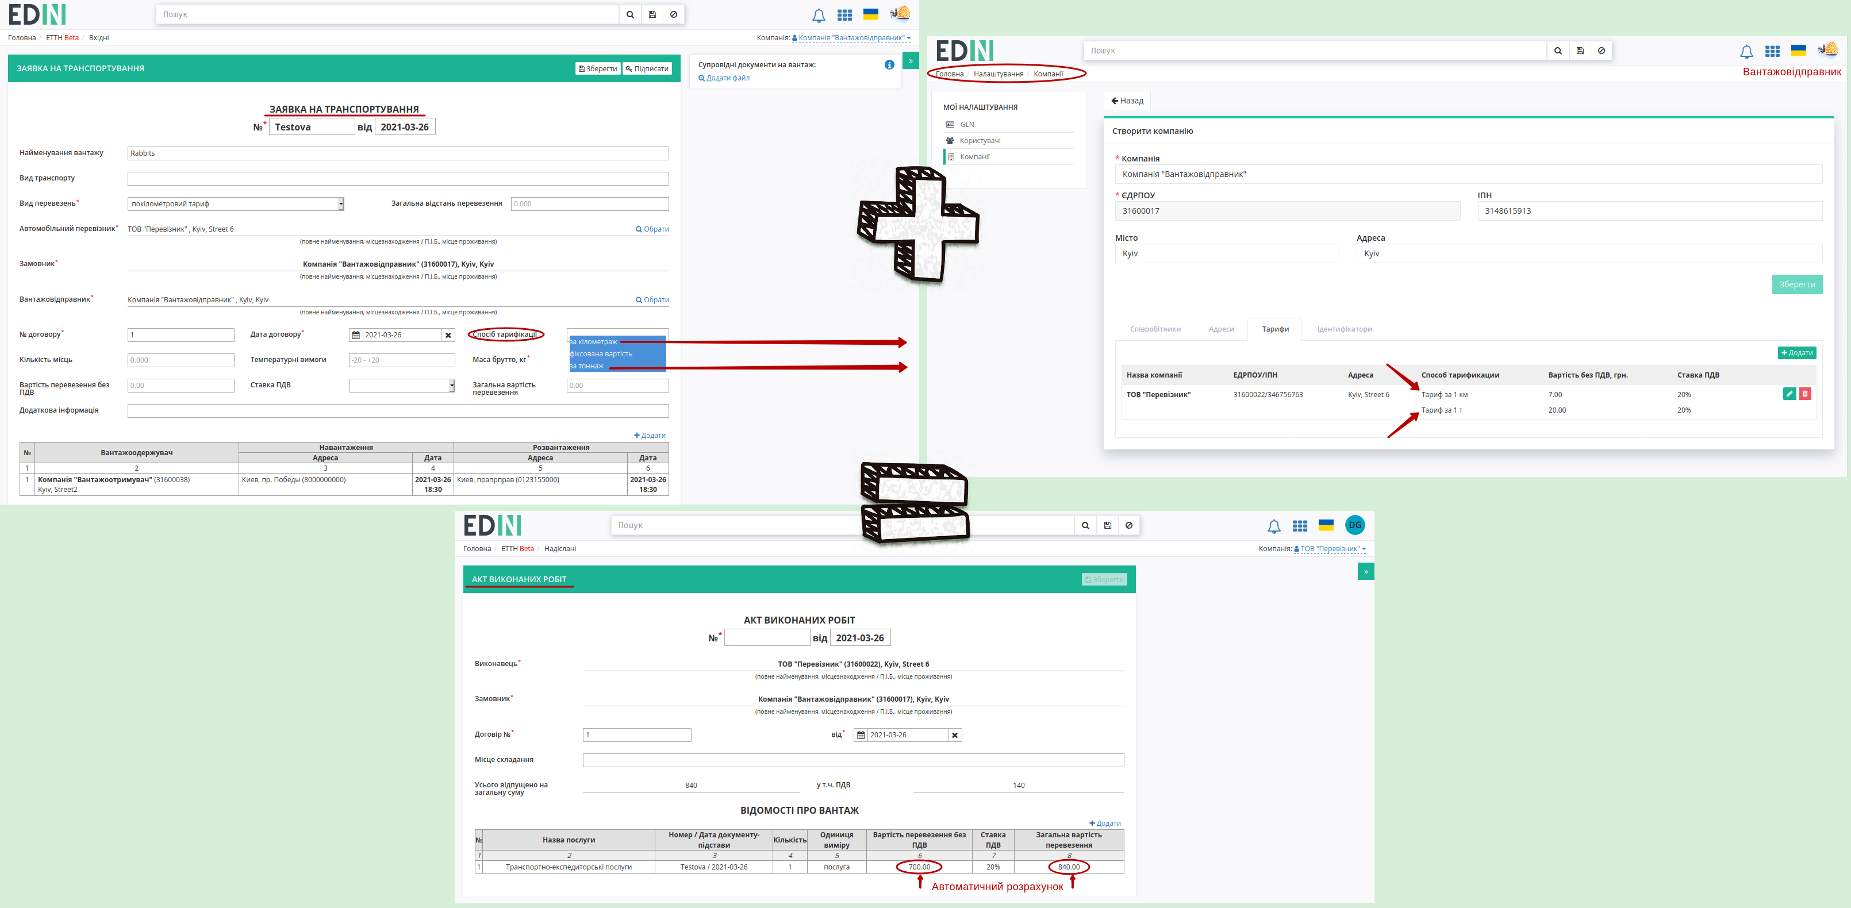This screenshot has height=908, width=1851.
Task: Click the blue info icon in the supporting documents panel
Action: (x=889, y=64)
